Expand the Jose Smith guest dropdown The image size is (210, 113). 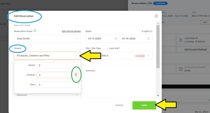pos(77,39)
